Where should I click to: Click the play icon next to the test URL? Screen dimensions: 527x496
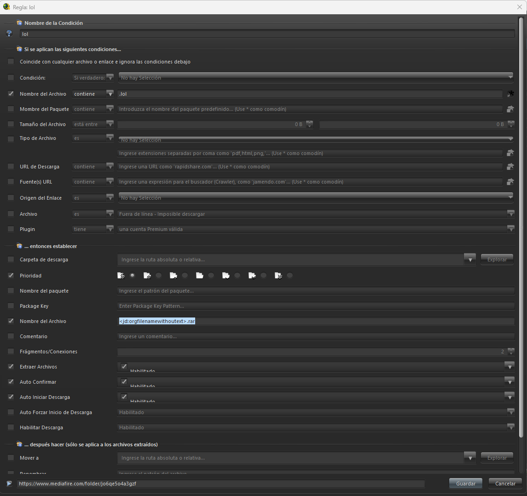pos(9,484)
